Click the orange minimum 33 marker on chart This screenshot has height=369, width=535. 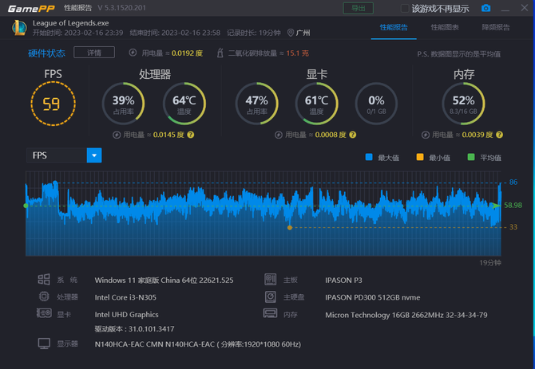point(290,227)
